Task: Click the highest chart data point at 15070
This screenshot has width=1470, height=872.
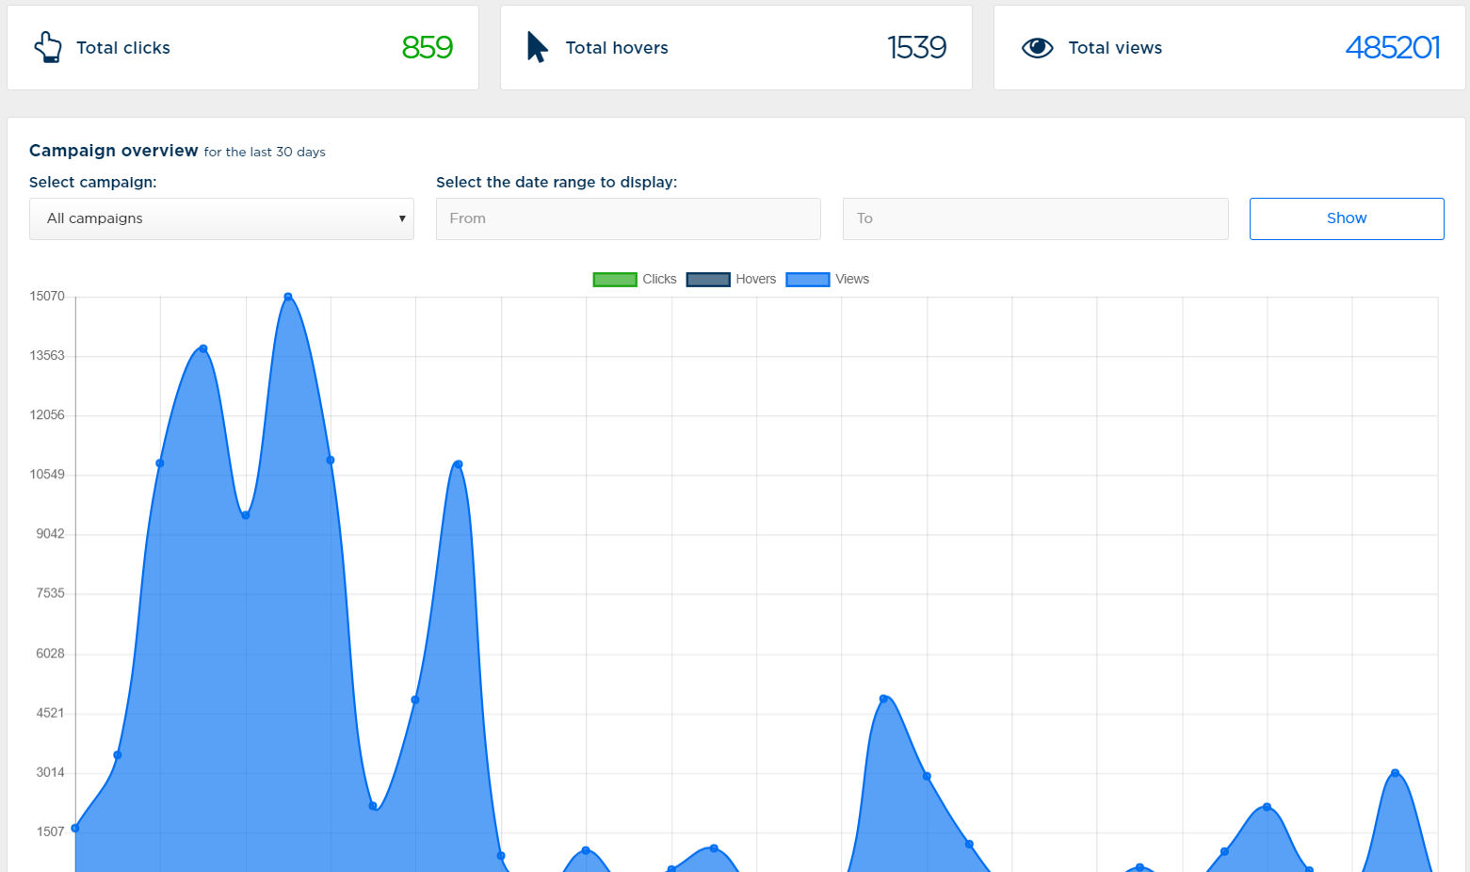Action: click(288, 297)
